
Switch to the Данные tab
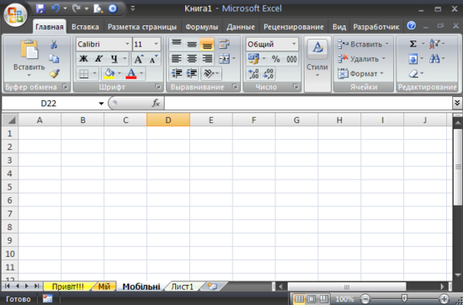pyautogui.click(x=241, y=27)
